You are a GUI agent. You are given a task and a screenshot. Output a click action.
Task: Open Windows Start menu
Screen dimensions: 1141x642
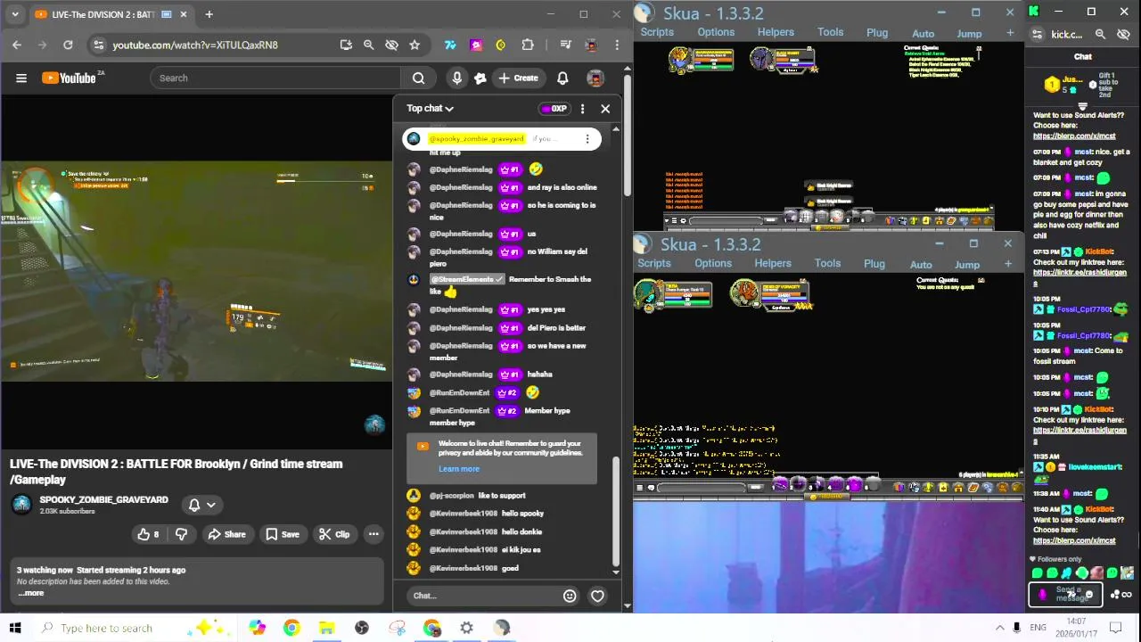(15, 628)
